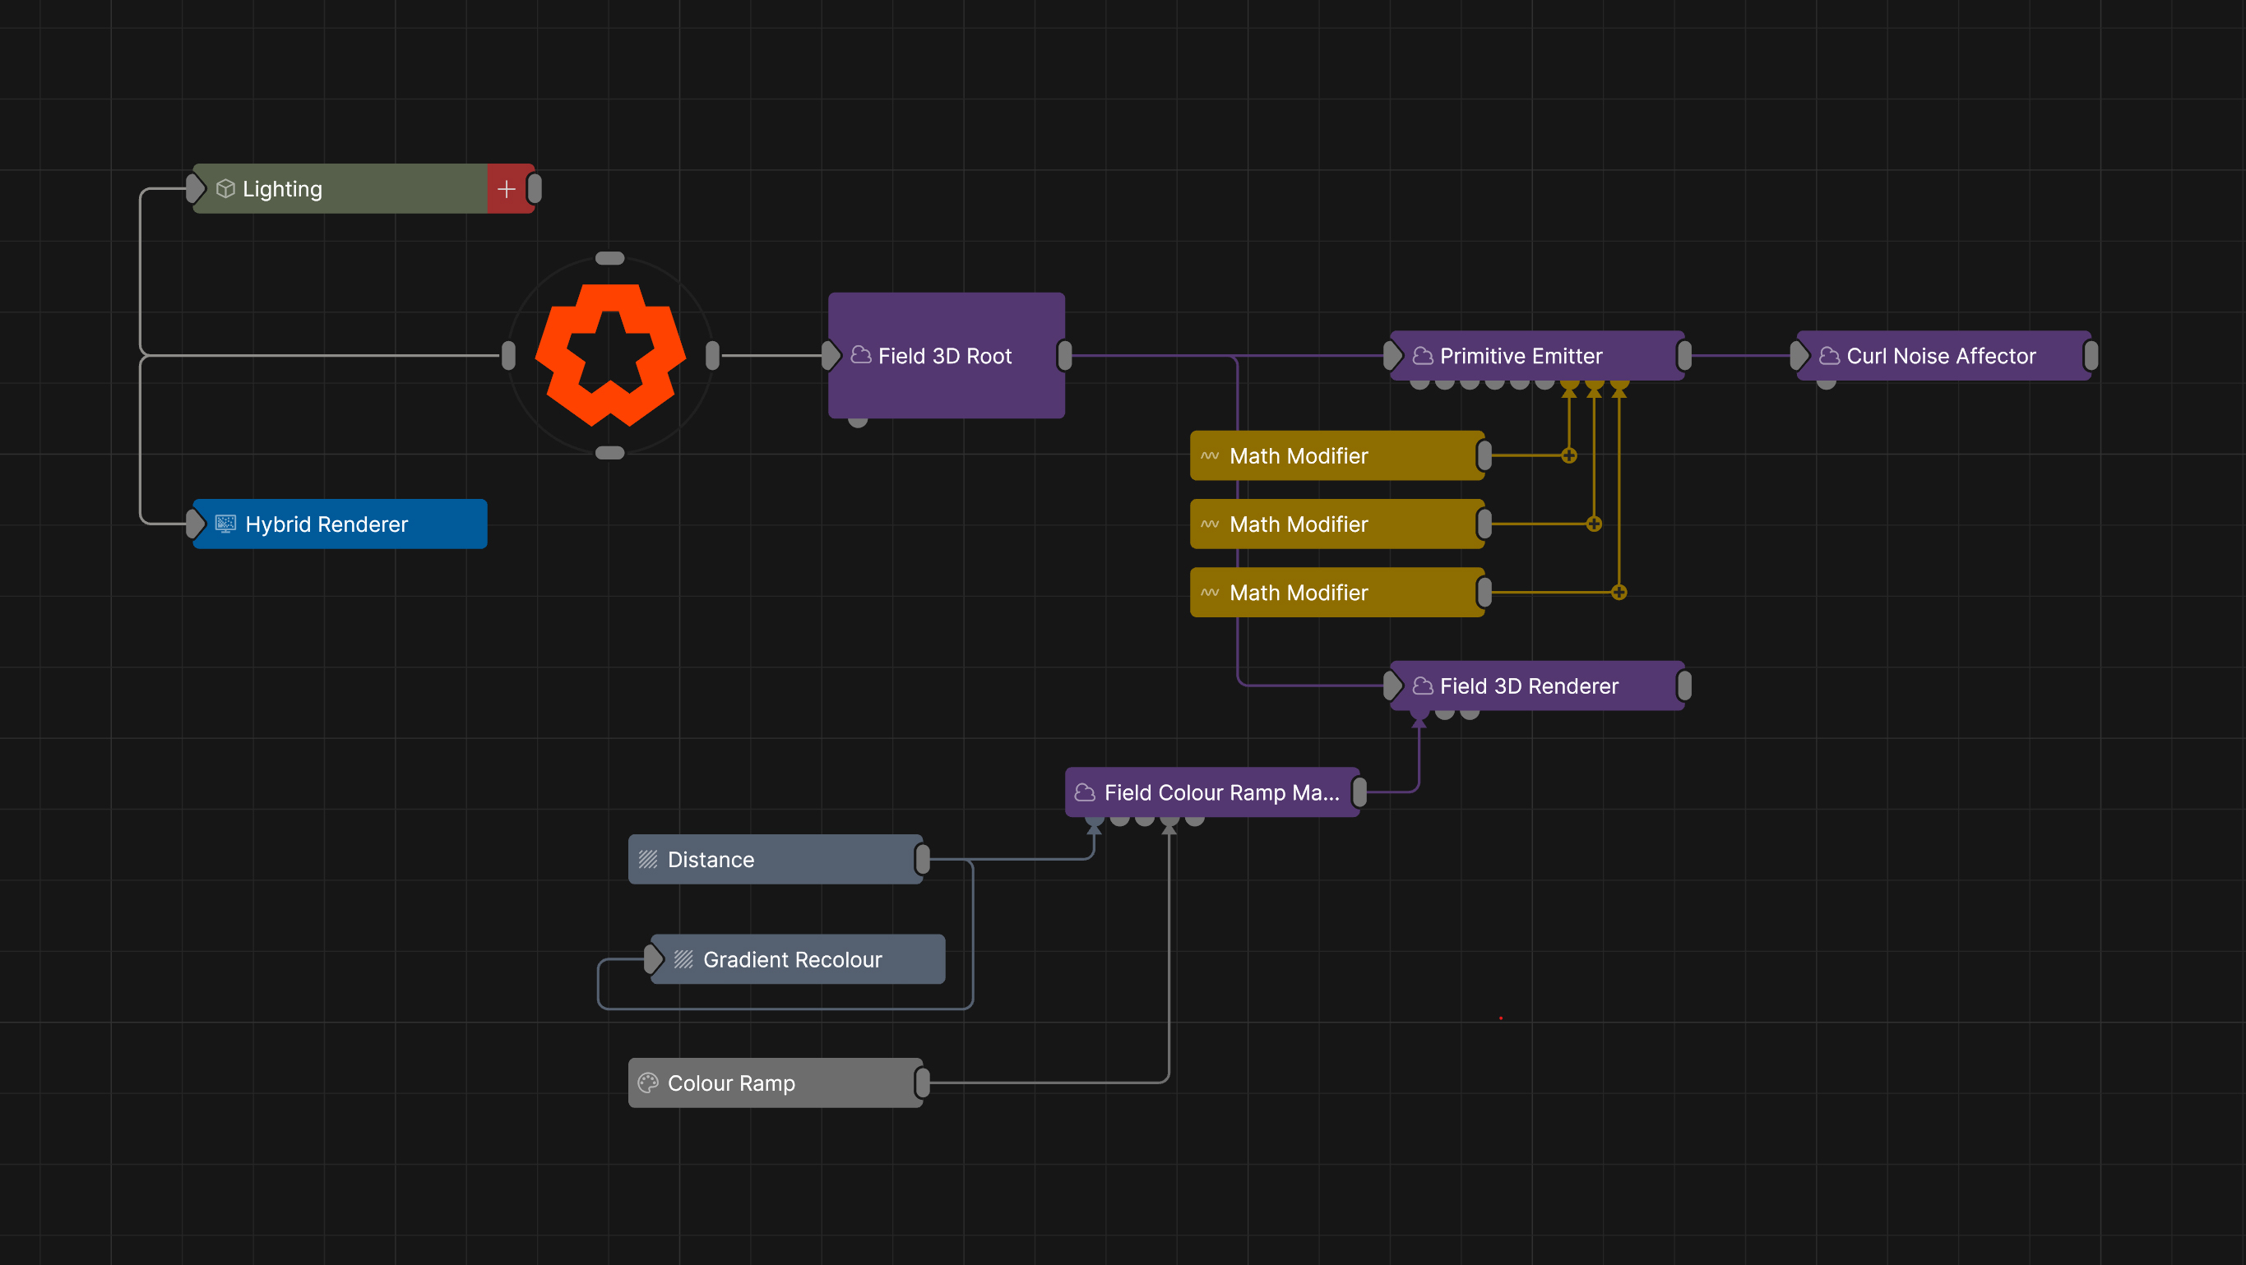
Task: Click the orange root node logo
Action: pos(610,354)
